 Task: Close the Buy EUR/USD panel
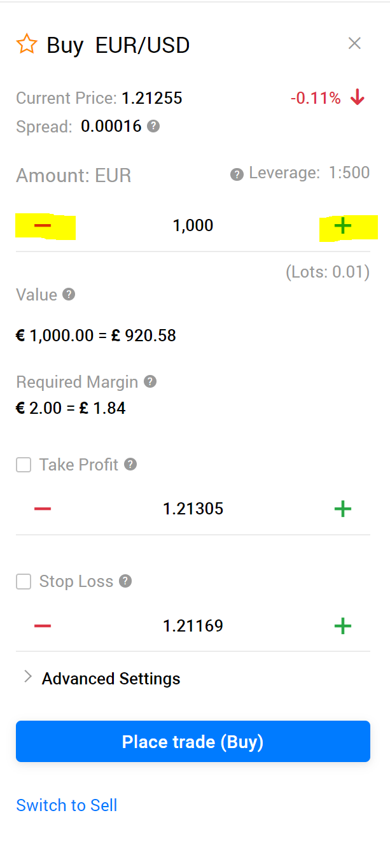(x=354, y=43)
